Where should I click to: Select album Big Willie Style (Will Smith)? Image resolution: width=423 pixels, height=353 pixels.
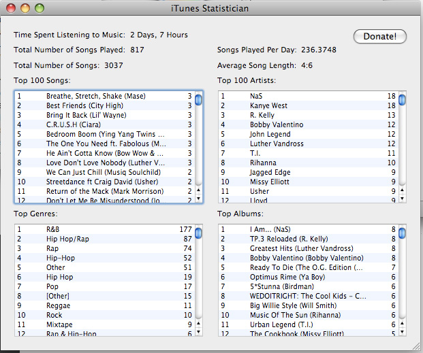(x=309, y=305)
